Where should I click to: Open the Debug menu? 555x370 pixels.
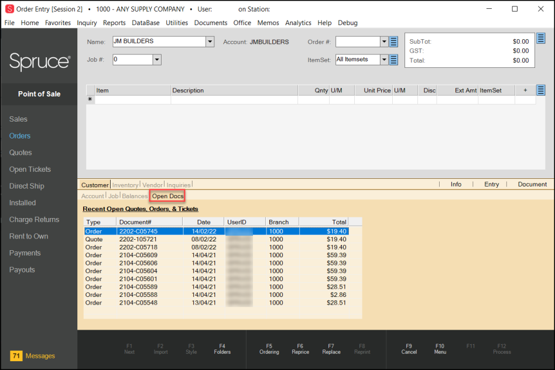pyautogui.click(x=348, y=23)
